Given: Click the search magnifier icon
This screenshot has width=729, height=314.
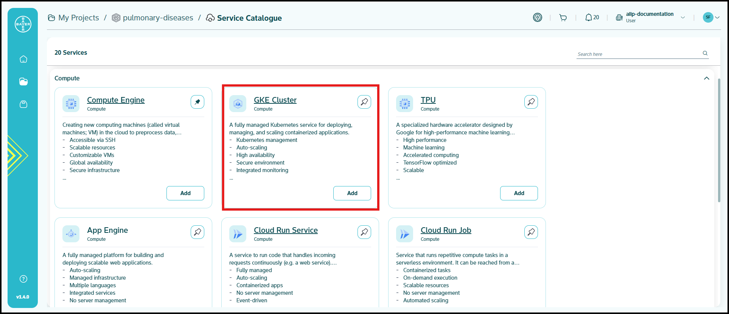Looking at the screenshot, I should tap(705, 53).
